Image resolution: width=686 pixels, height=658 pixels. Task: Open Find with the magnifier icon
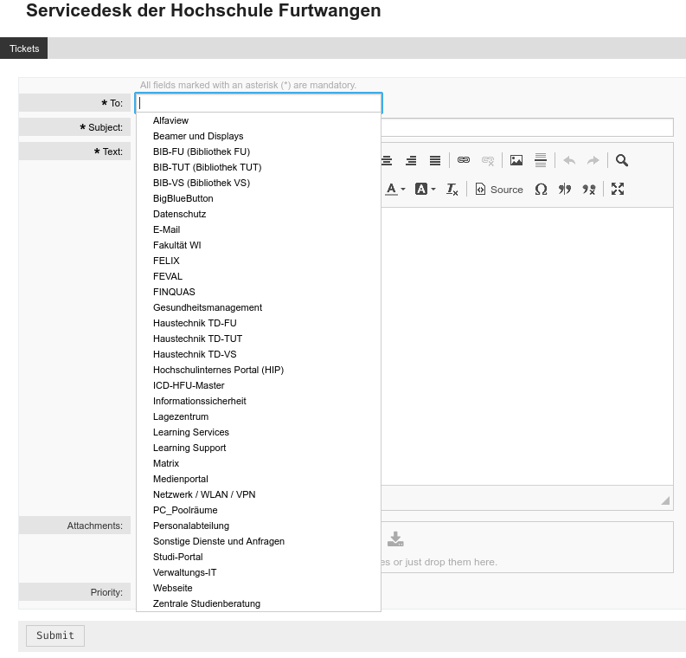click(x=622, y=161)
